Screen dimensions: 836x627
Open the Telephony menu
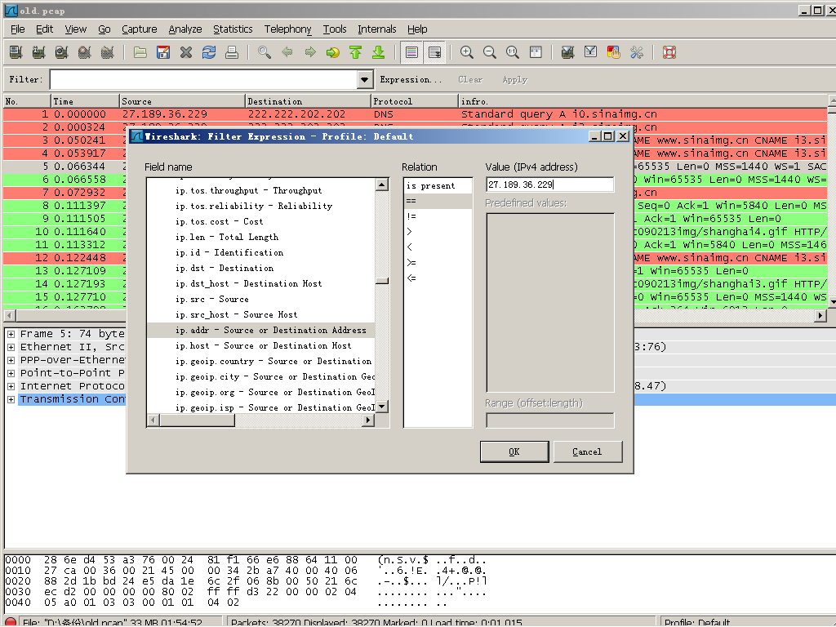pos(287,29)
